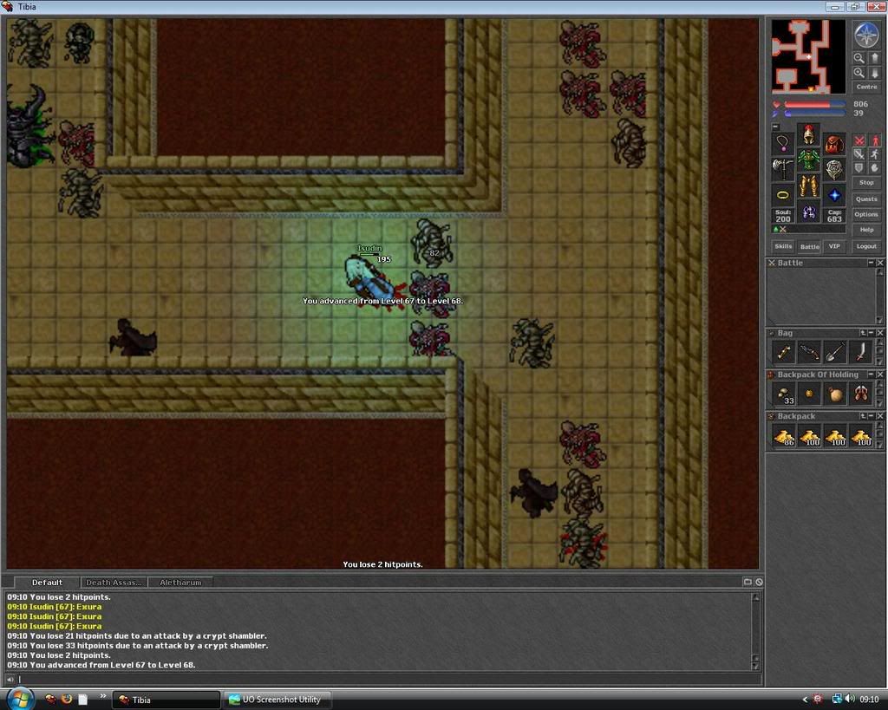The image size is (888, 710).
Task: Go up one level in Backpack
Action: click(863, 416)
